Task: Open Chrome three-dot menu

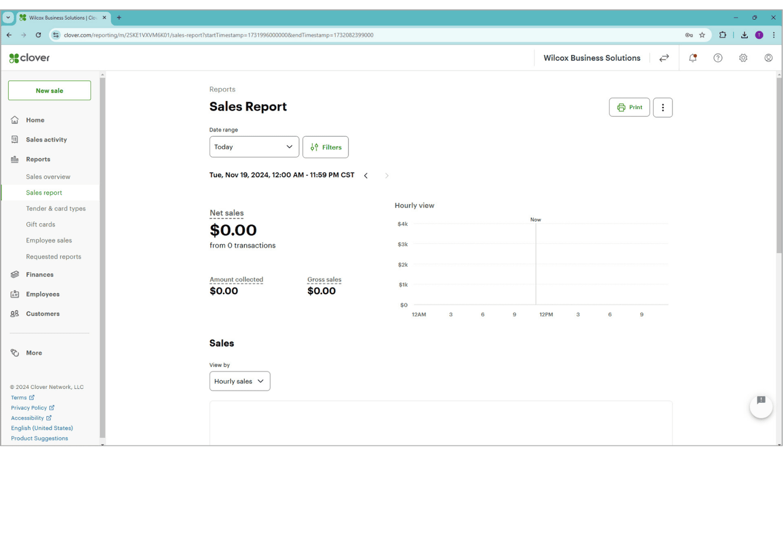Action: pos(774,35)
